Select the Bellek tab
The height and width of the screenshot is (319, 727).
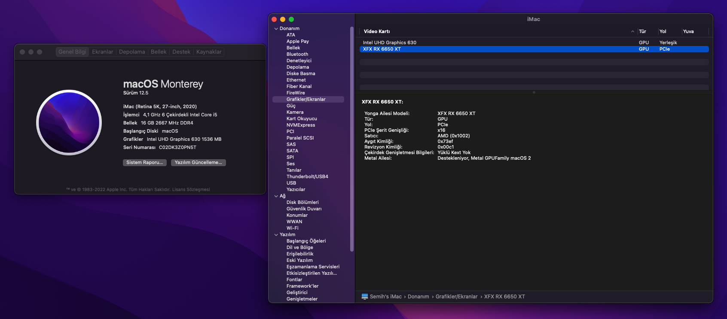pos(159,52)
